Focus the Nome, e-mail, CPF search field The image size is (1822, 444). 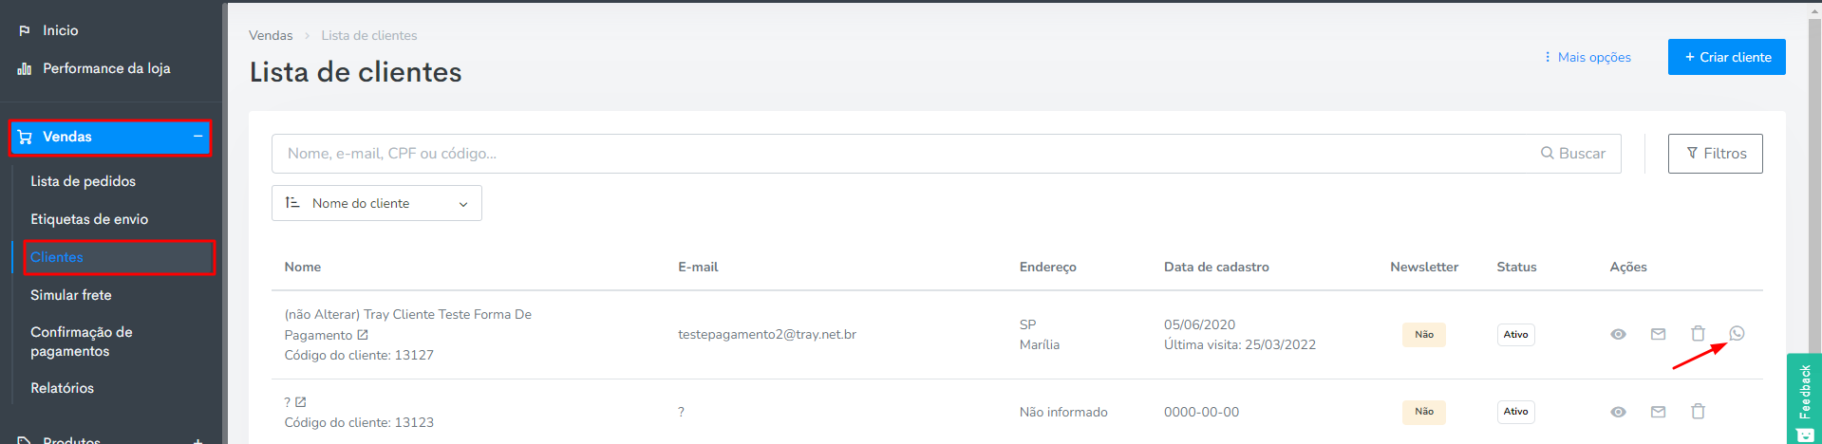click(902, 154)
